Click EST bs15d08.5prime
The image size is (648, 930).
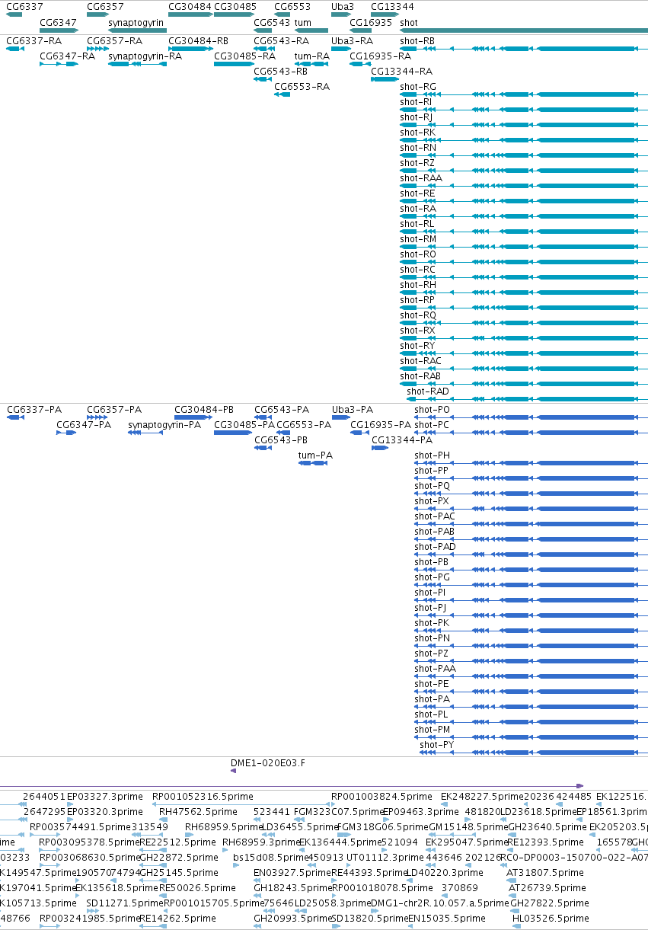(270, 858)
